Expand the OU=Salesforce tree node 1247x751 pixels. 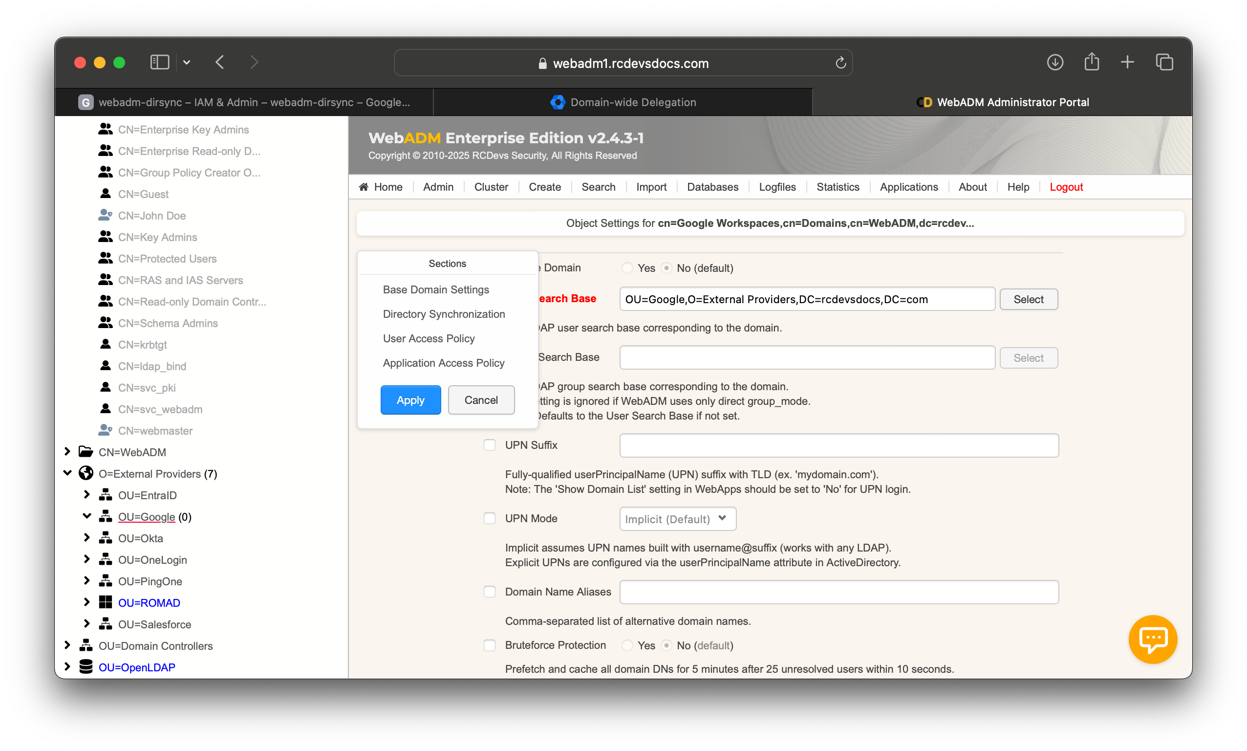86,623
